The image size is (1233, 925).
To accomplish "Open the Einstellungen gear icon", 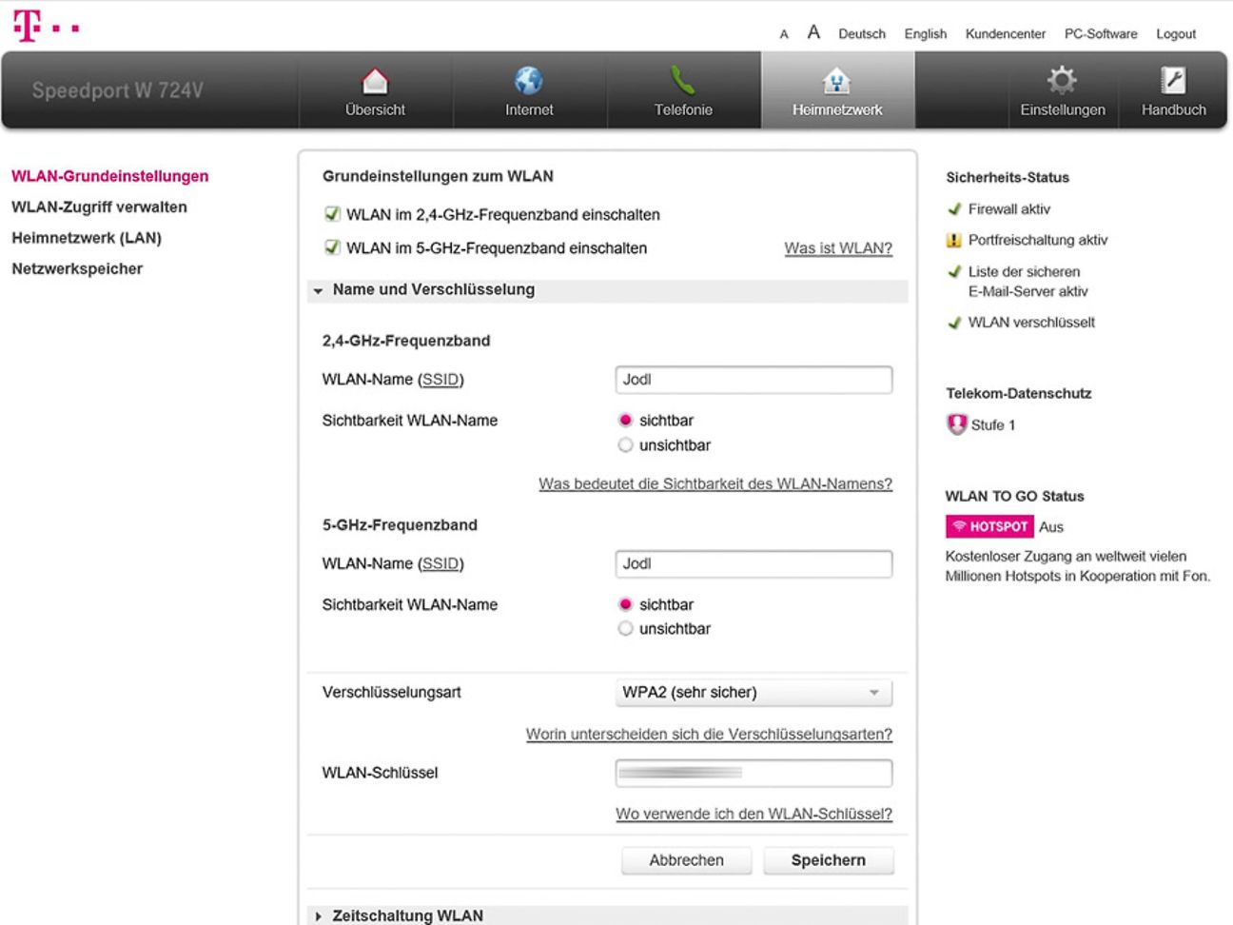I will coord(1062,80).
